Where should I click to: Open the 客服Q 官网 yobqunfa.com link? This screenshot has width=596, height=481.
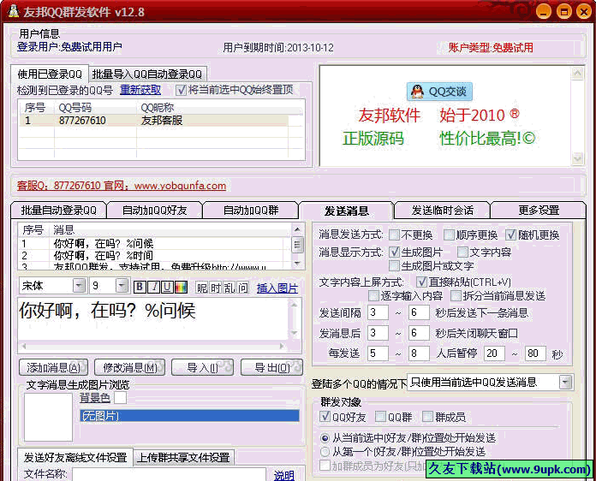[122, 186]
